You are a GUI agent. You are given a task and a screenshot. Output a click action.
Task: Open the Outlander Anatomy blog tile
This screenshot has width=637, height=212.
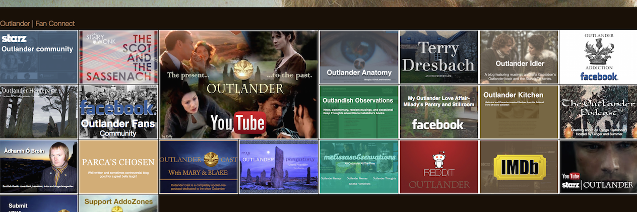click(x=359, y=57)
